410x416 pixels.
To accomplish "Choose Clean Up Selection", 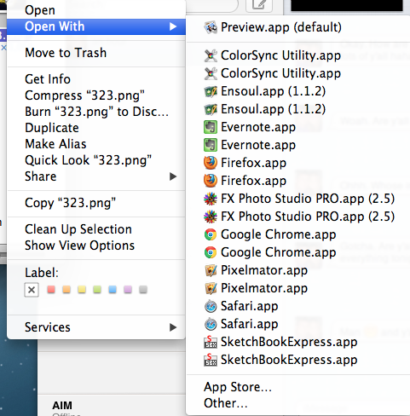I will (x=96, y=229).
